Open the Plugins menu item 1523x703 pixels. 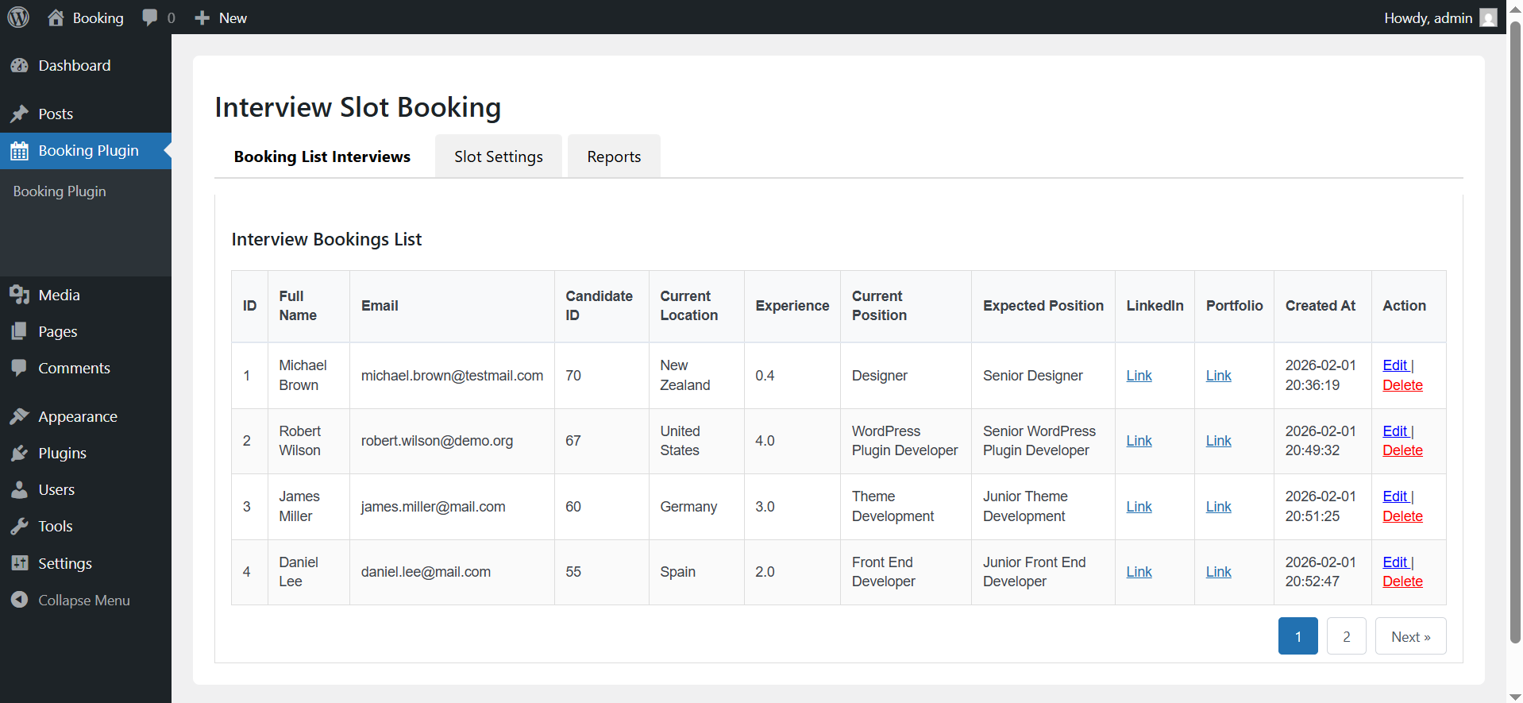pos(86,453)
